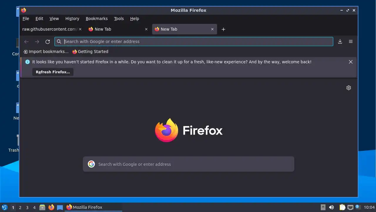Switch to workspace 1

pos(13,207)
